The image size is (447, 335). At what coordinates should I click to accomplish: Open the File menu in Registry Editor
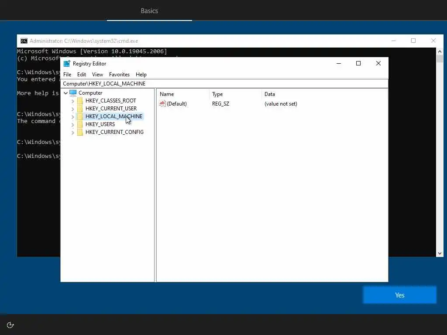click(67, 75)
